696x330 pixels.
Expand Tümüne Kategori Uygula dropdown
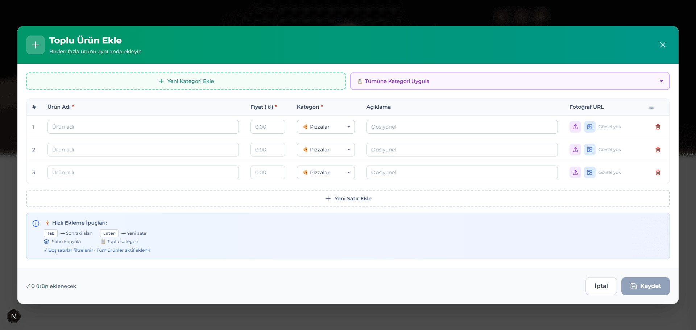tap(510, 81)
